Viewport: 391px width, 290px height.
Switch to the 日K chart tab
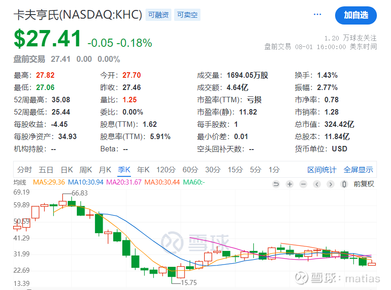pyautogui.click(x=67, y=170)
